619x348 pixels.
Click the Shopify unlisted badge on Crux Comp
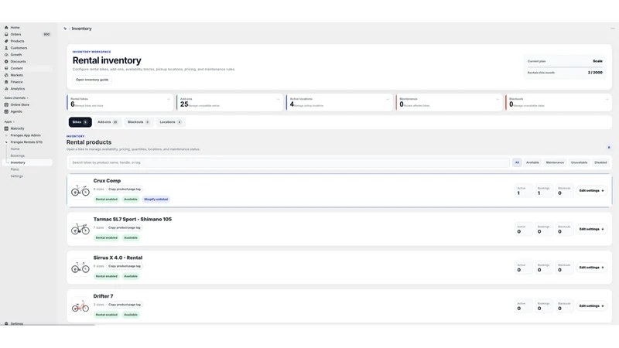(156, 200)
